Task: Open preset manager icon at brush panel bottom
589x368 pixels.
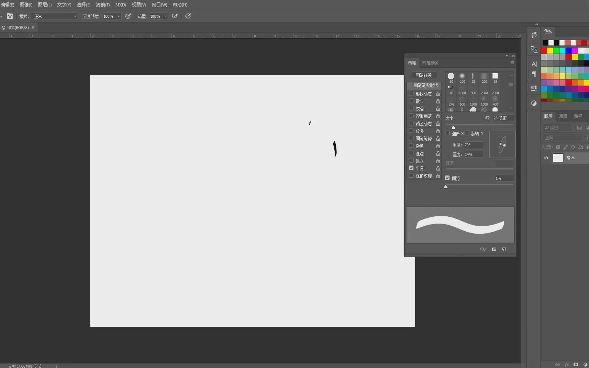Action: [x=494, y=249]
